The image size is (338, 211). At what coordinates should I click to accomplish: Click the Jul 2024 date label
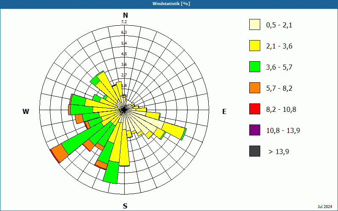pyautogui.click(x=325, y=207)
